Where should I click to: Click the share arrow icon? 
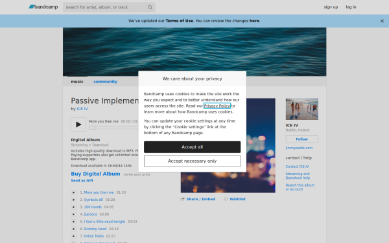[x=183, y=199]
